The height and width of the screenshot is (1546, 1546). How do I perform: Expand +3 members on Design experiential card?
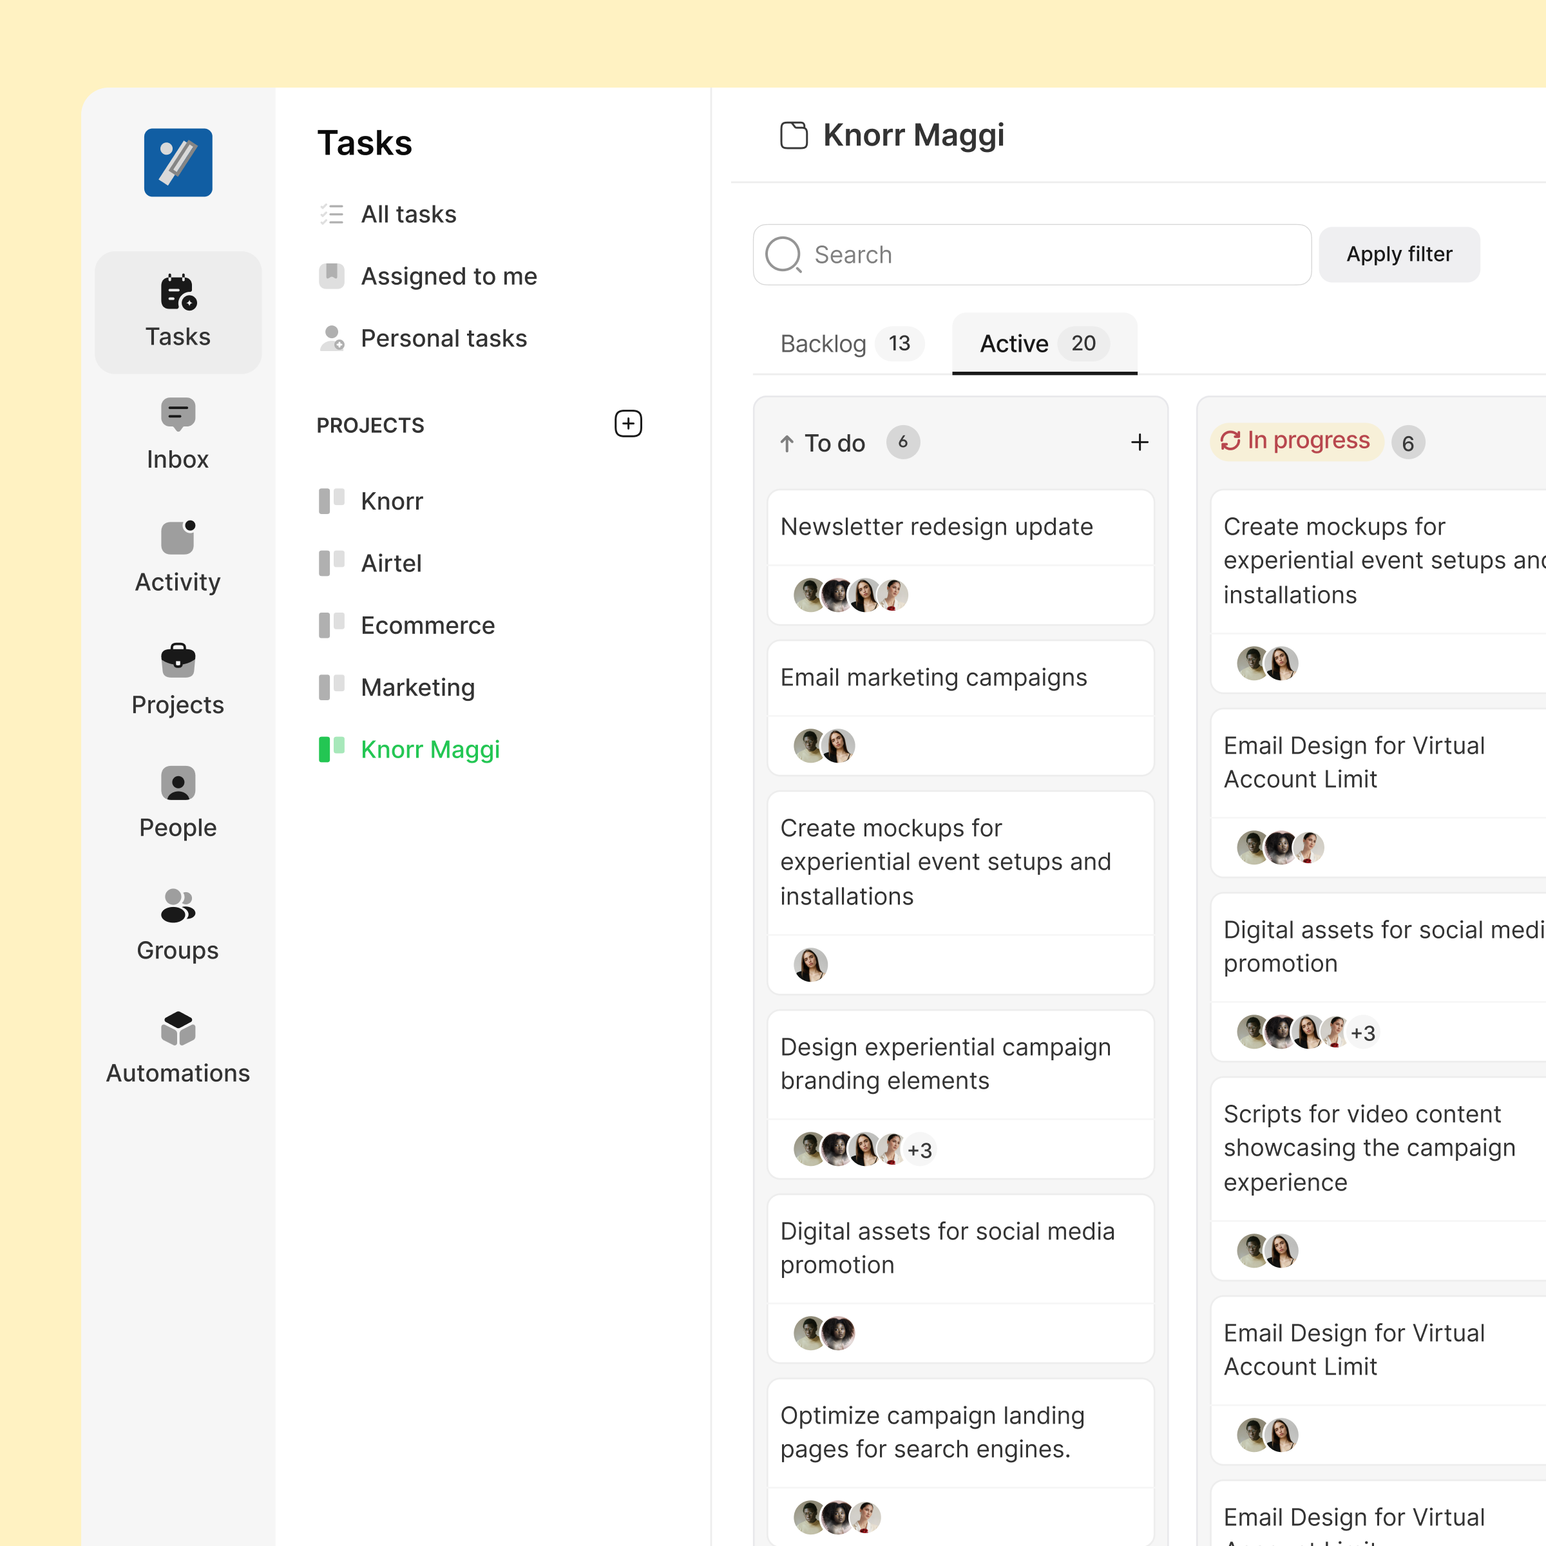coord(919,1150)
